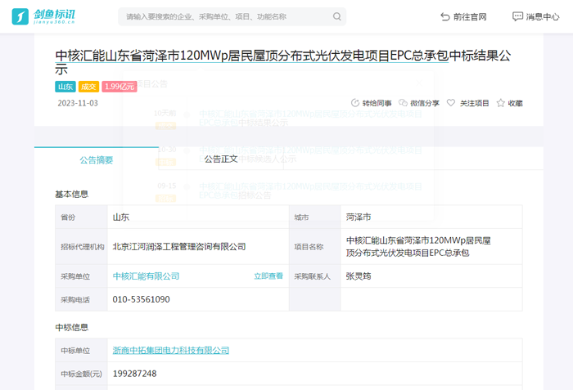
Task: Click the 微信分享 WeChat icon
Action: (x=403, y=103)
